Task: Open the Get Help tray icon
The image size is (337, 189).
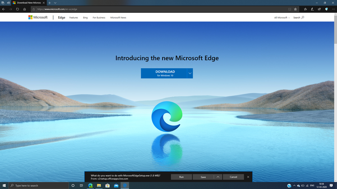Action: (289, 186)
